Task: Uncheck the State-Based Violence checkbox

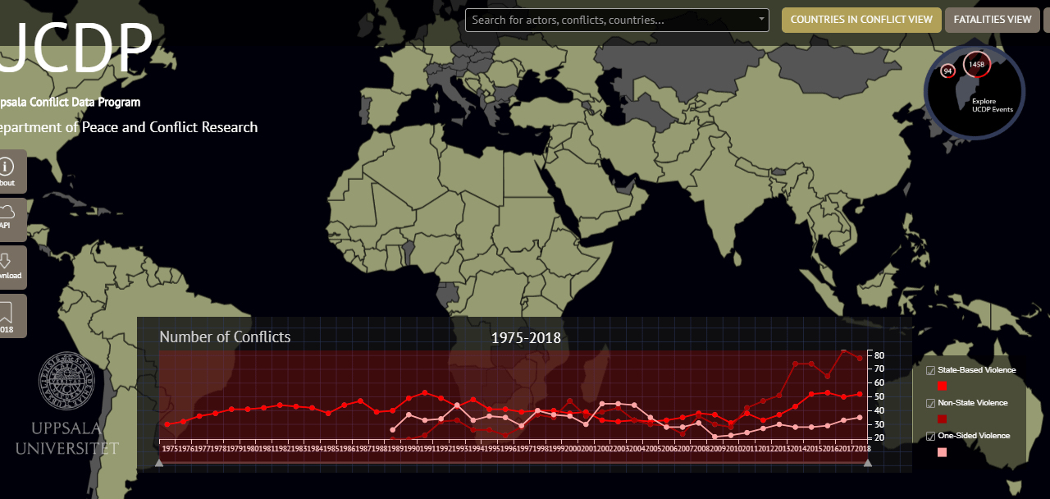Action: click(930, 371)
